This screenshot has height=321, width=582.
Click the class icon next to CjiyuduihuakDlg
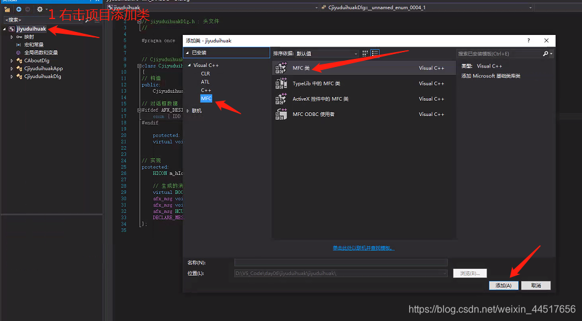click(x=19, y=77)
